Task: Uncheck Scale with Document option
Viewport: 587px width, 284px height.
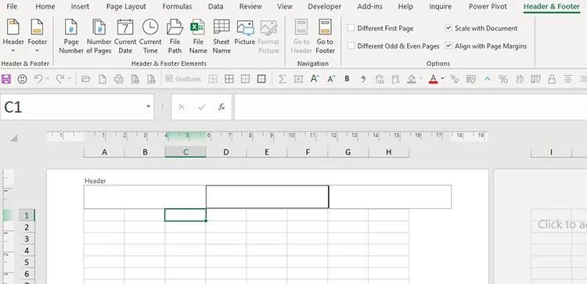Action: tap(448, 28)
